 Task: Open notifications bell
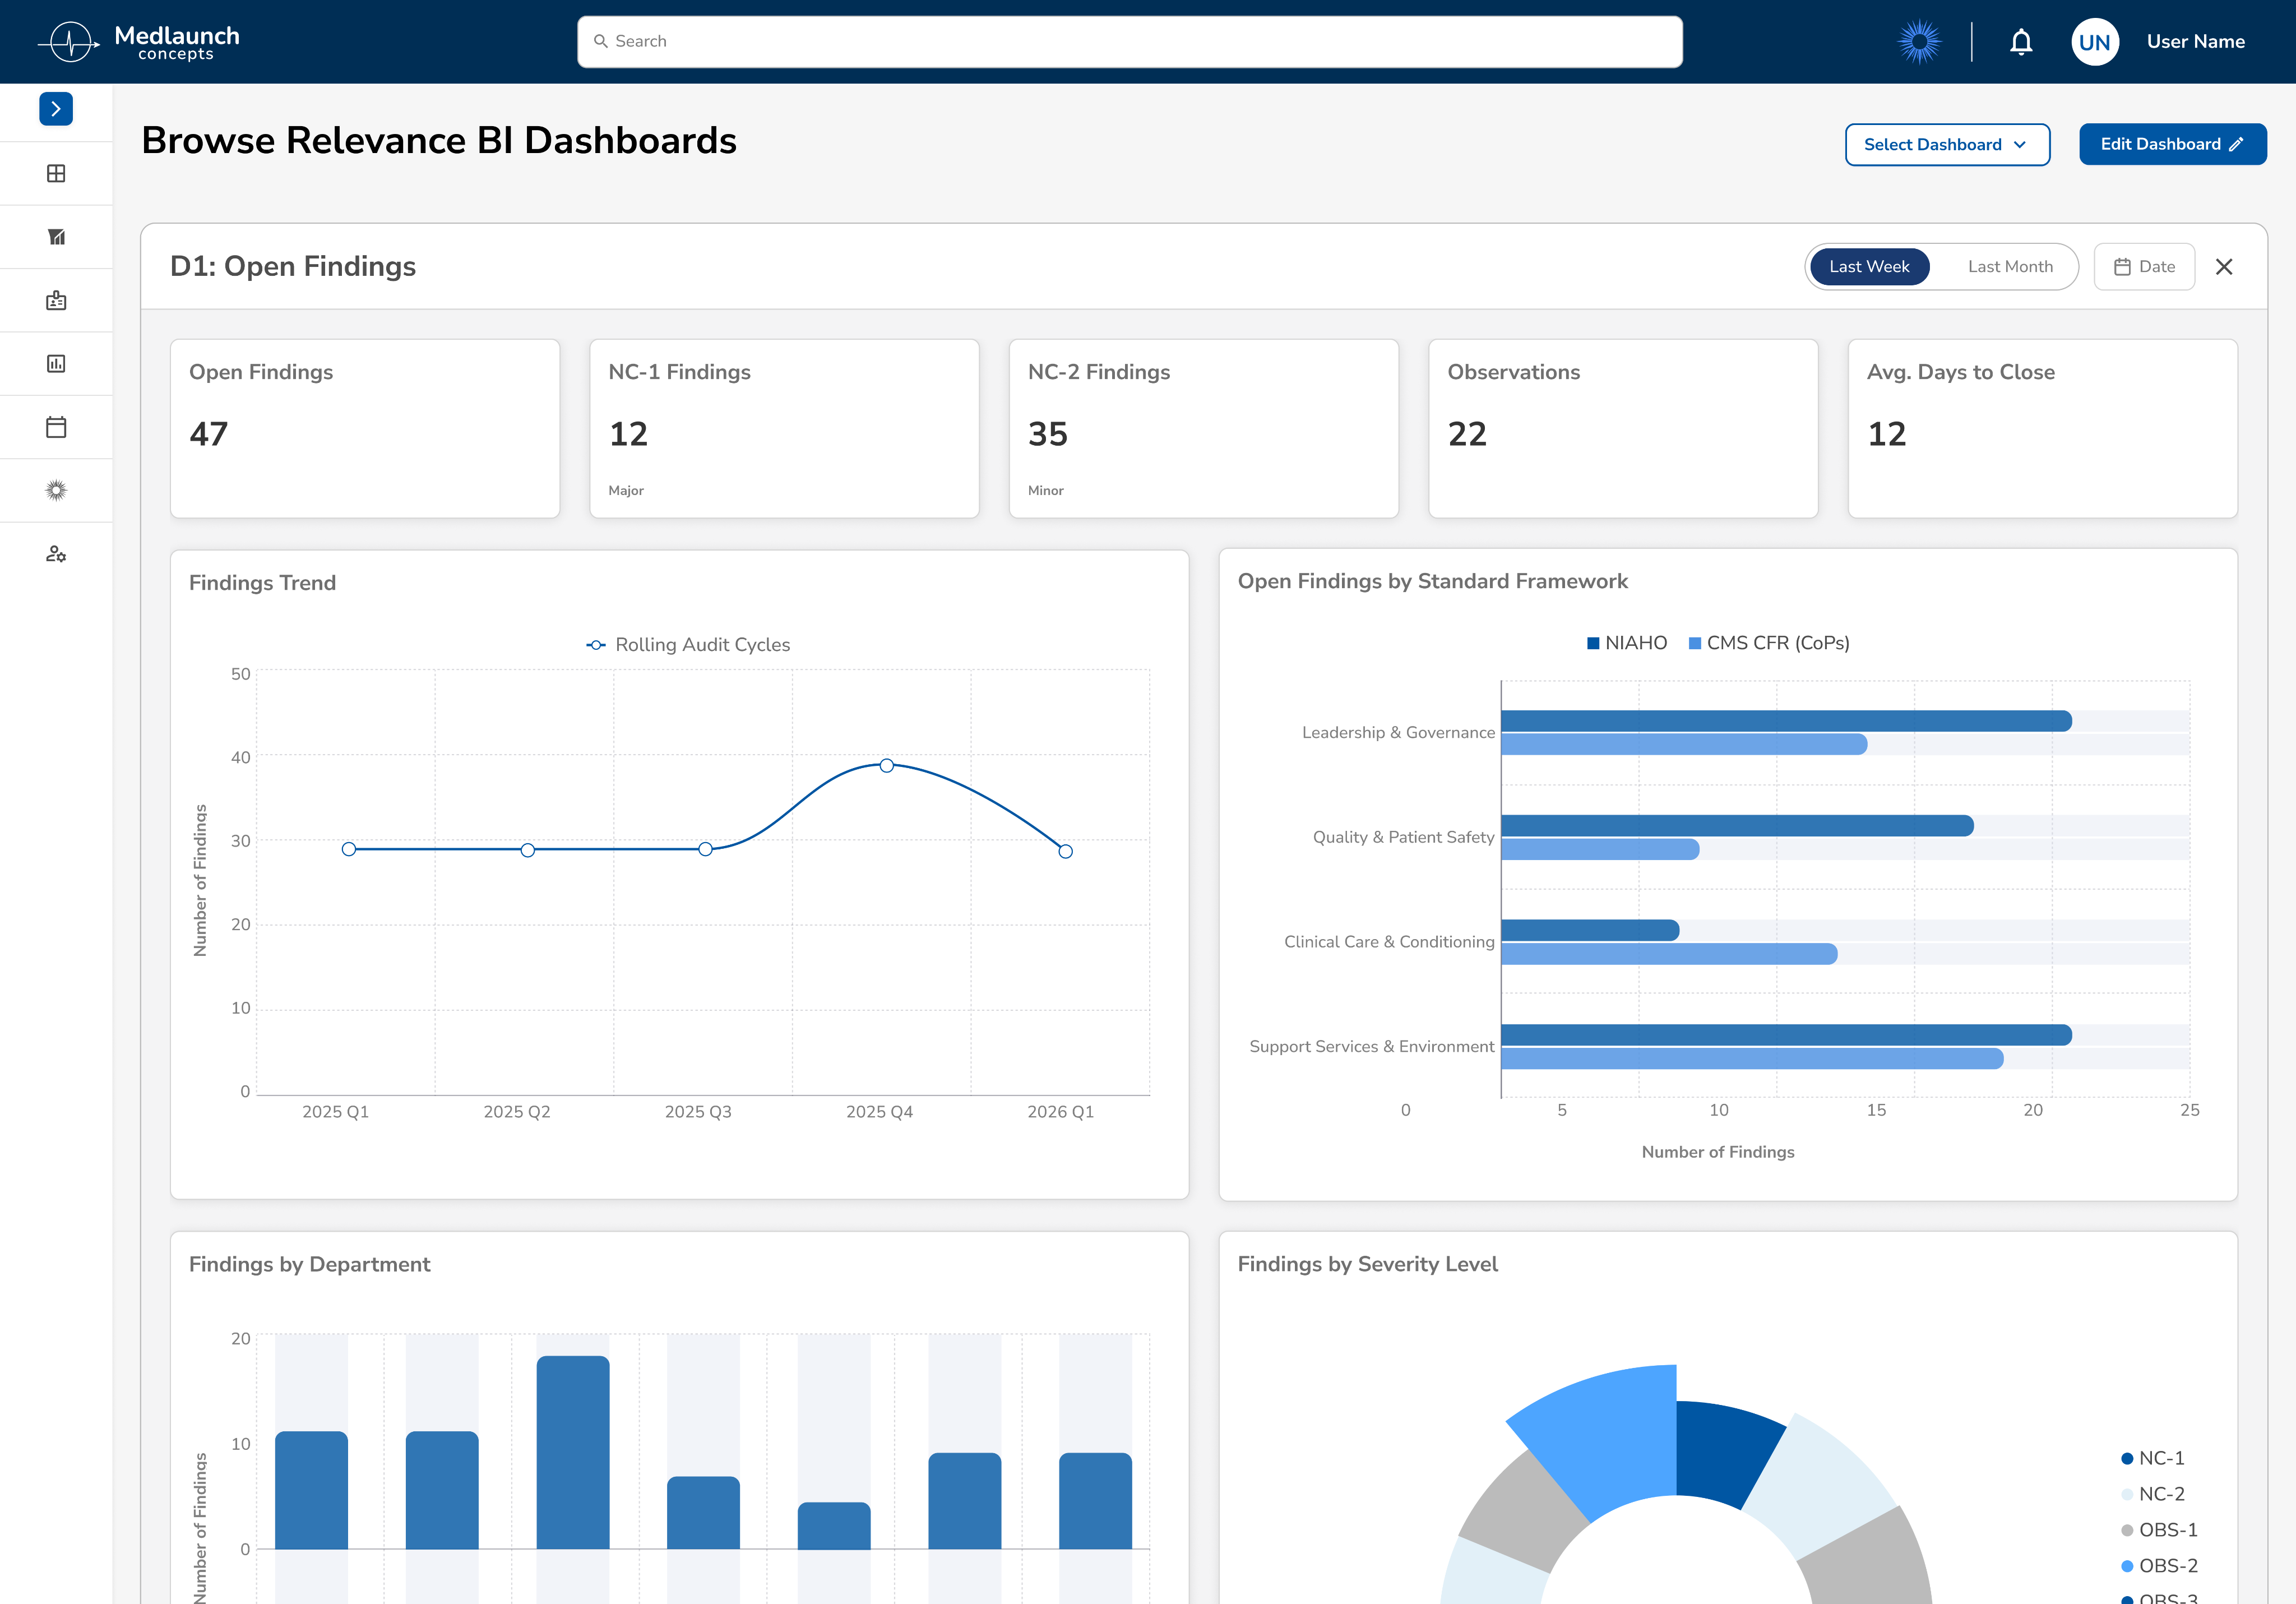2021,42
